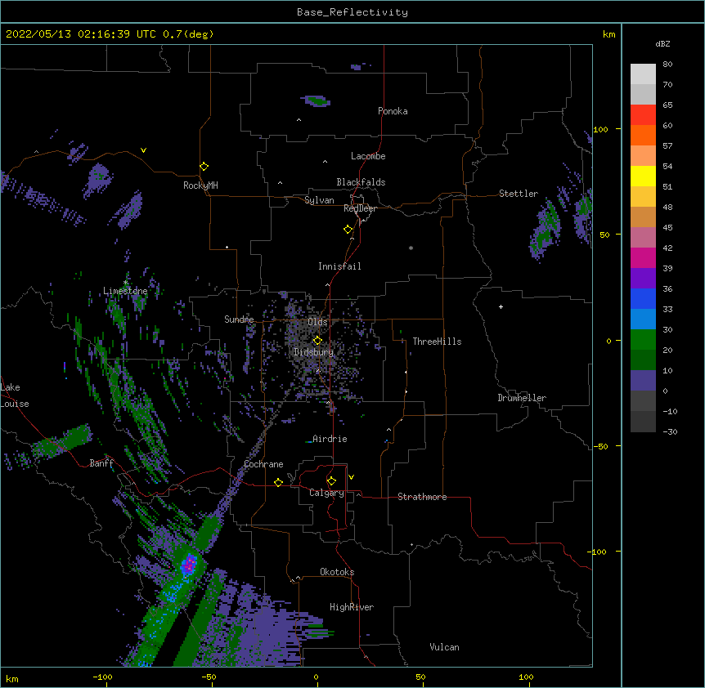Click the Olds city label
The height and width of the screenshot is (688, 705).
(317, 322)
